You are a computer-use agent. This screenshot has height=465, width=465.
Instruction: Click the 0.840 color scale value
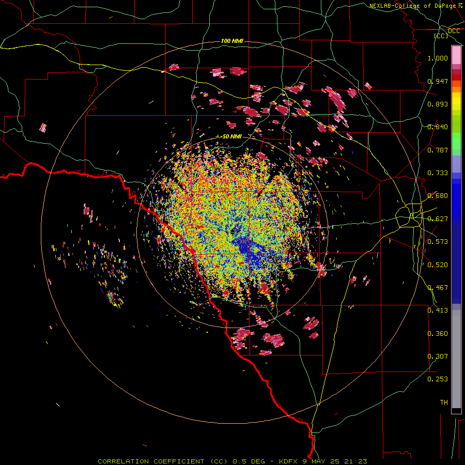[x=438, y=127]
